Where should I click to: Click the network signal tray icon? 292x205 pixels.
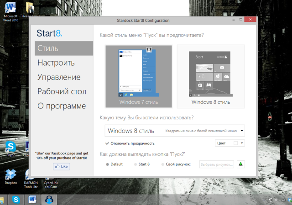[283, 200]
